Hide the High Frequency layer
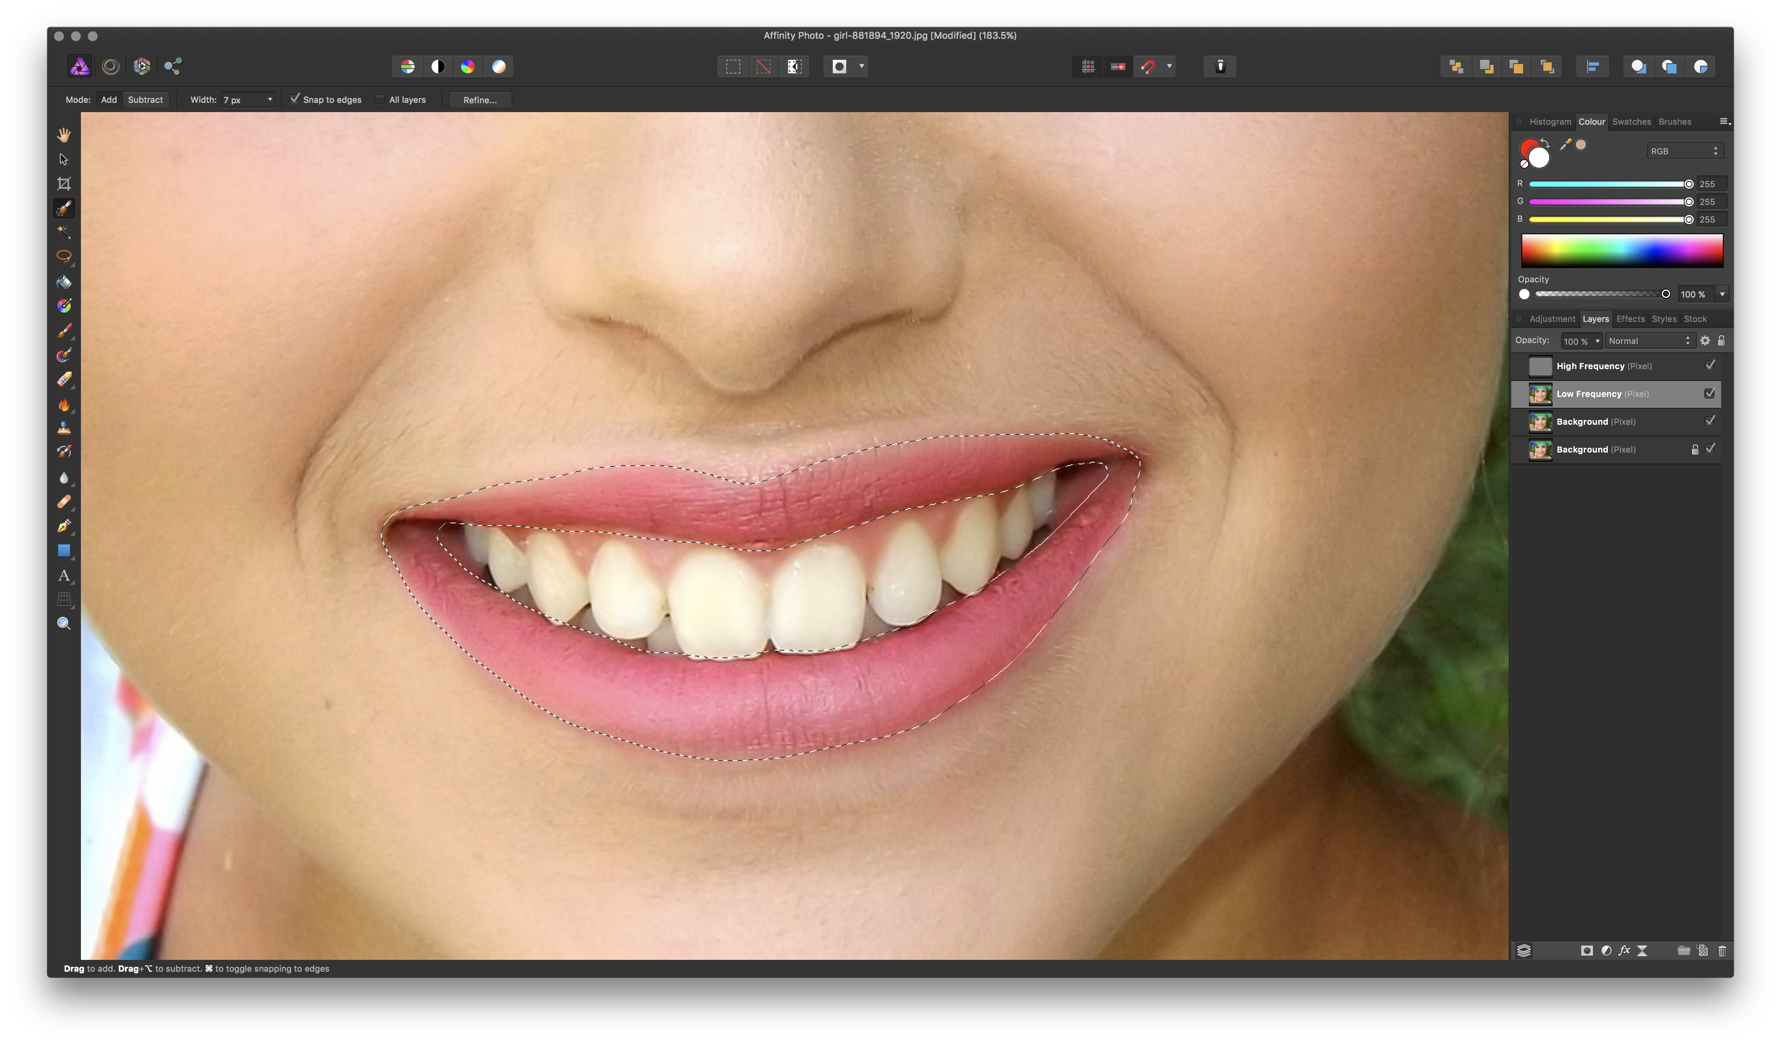1781x1045 pixels. pyautogui.click(x=1710, y=365)
